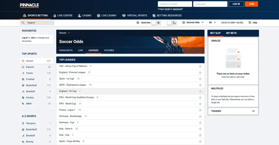Viewport: 279px width, 145px height.
Task: Click the Olympics trophy icon
Action: click(23, 123)
